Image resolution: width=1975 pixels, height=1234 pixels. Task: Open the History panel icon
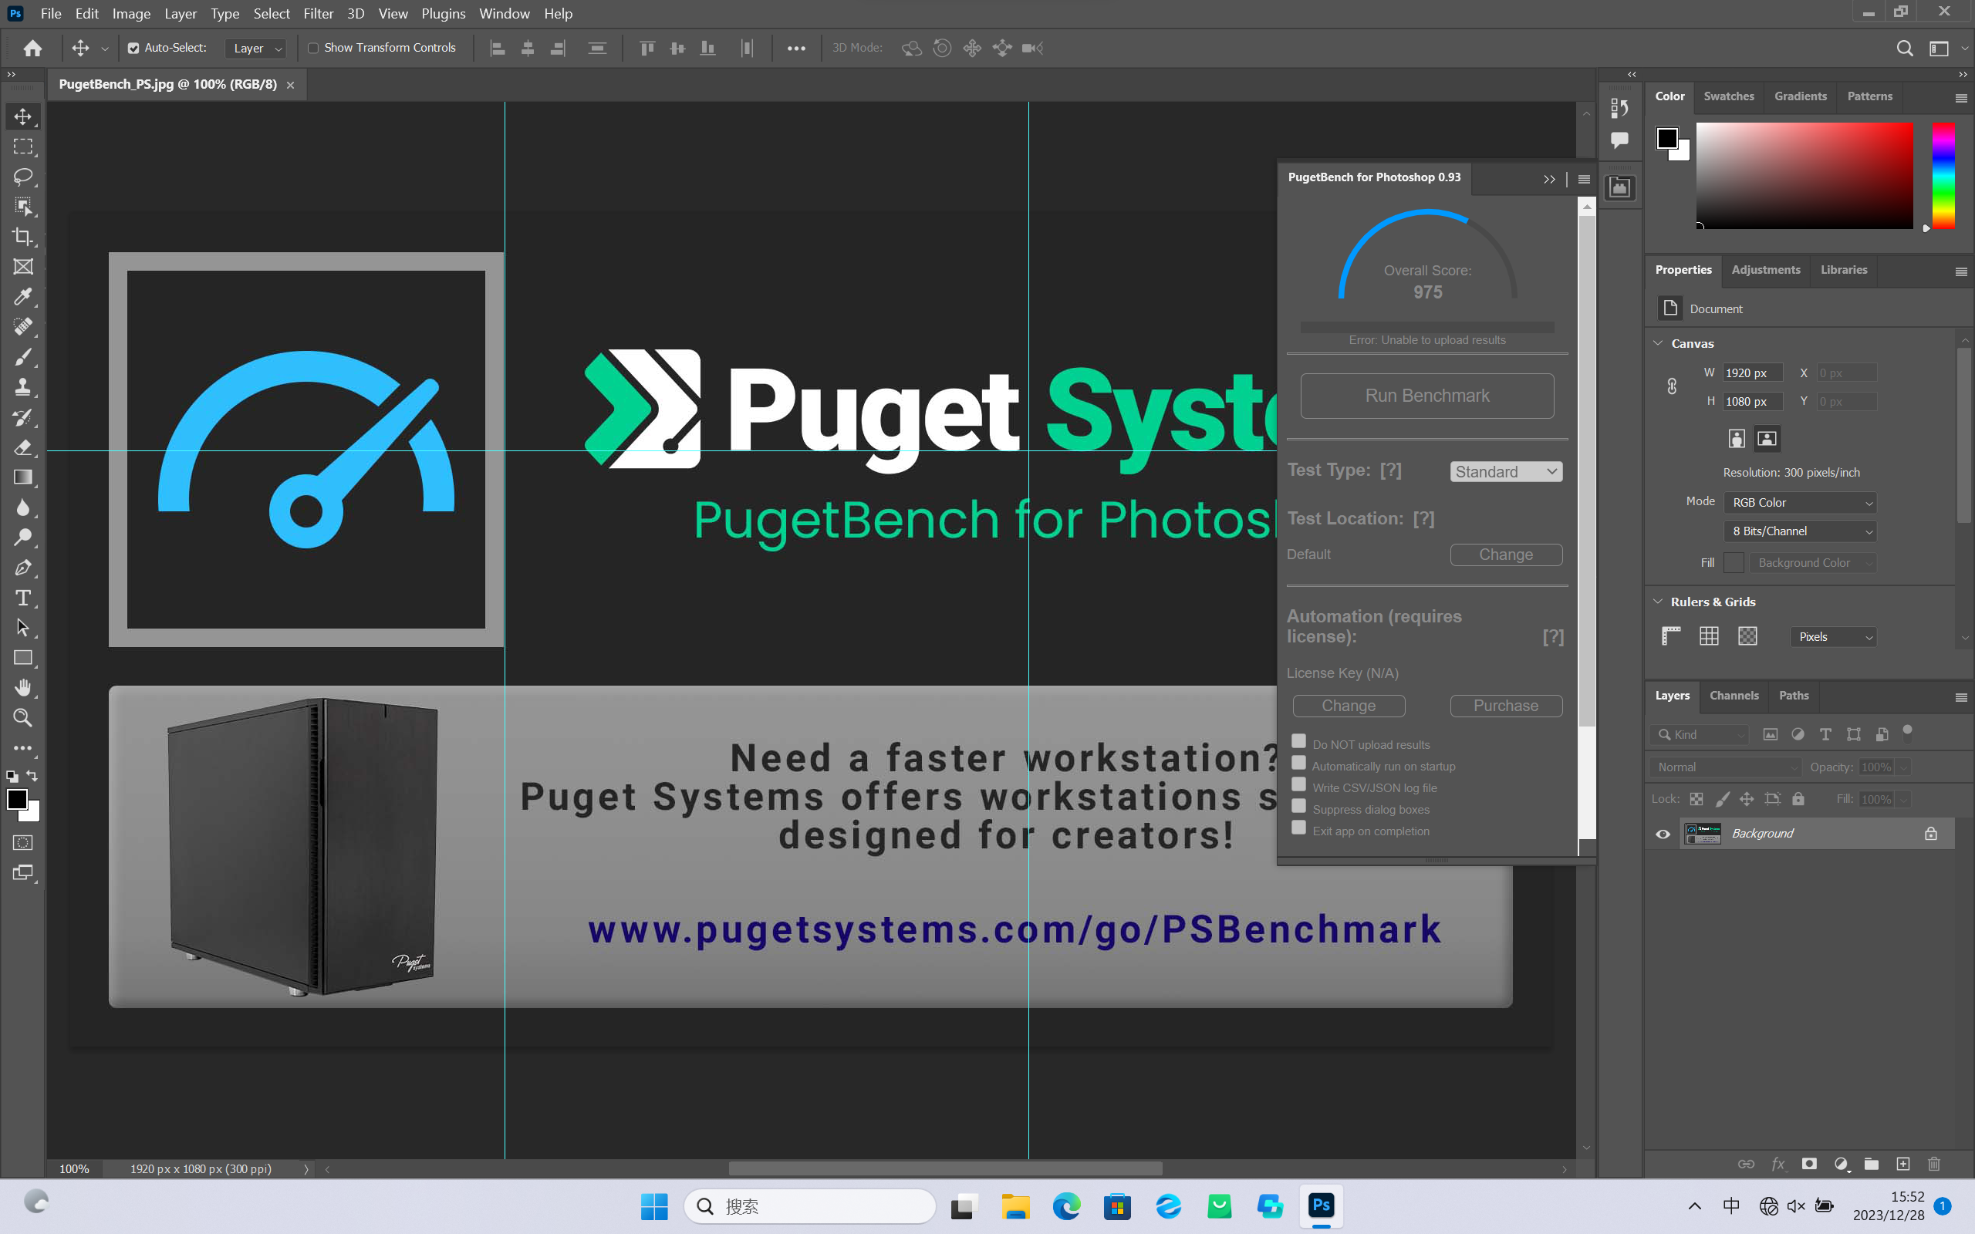(x=1619, y=108)
